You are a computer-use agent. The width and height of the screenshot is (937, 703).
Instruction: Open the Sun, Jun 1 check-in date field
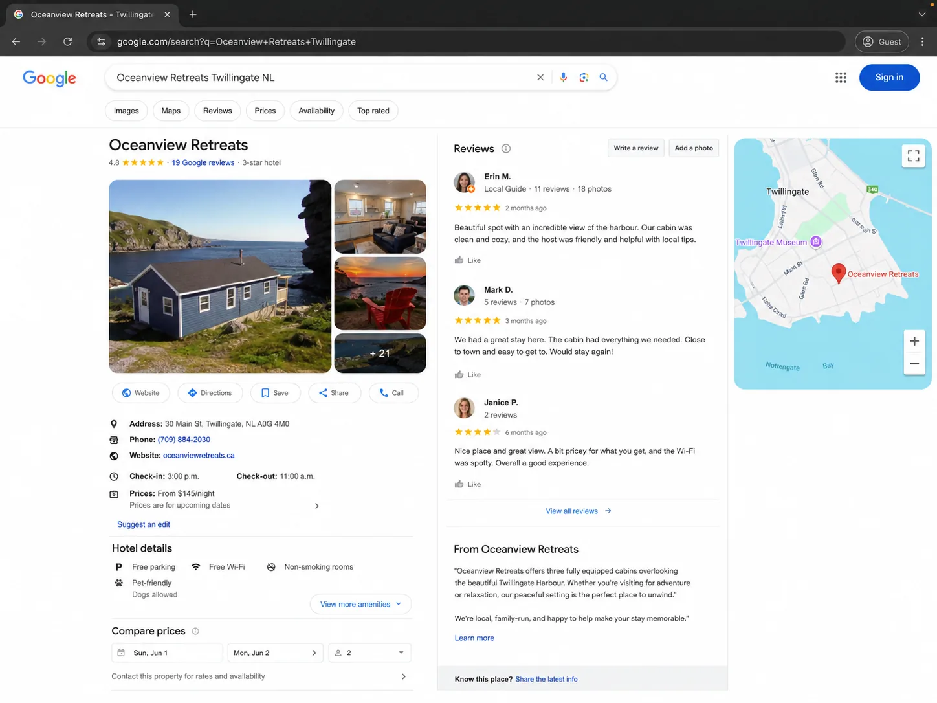click(167, 653)
